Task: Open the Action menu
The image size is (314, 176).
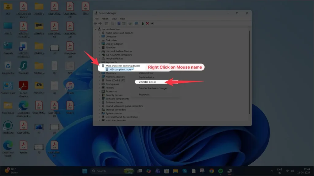Action: click(105, 19)
